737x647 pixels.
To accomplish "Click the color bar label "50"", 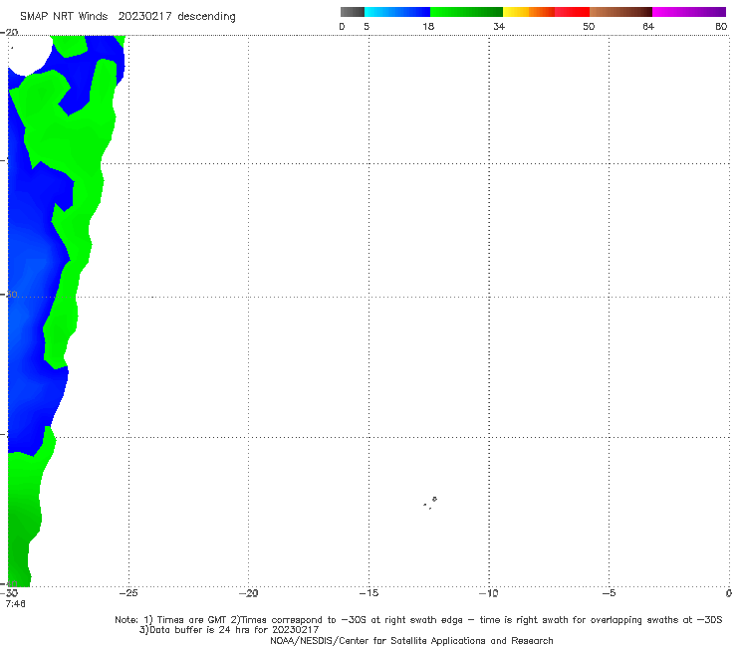I will point(589,27).
